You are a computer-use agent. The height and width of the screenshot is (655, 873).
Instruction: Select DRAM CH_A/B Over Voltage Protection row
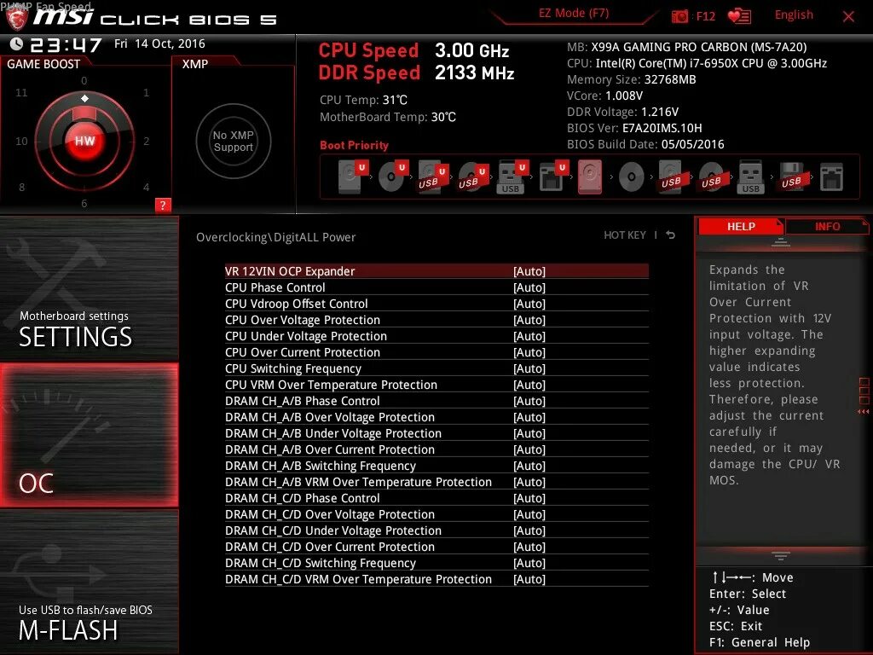[x=436, y=417]
